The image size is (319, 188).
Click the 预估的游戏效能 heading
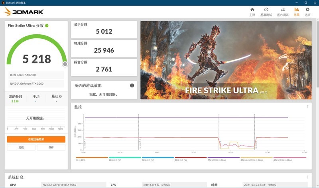click(88, 85)
